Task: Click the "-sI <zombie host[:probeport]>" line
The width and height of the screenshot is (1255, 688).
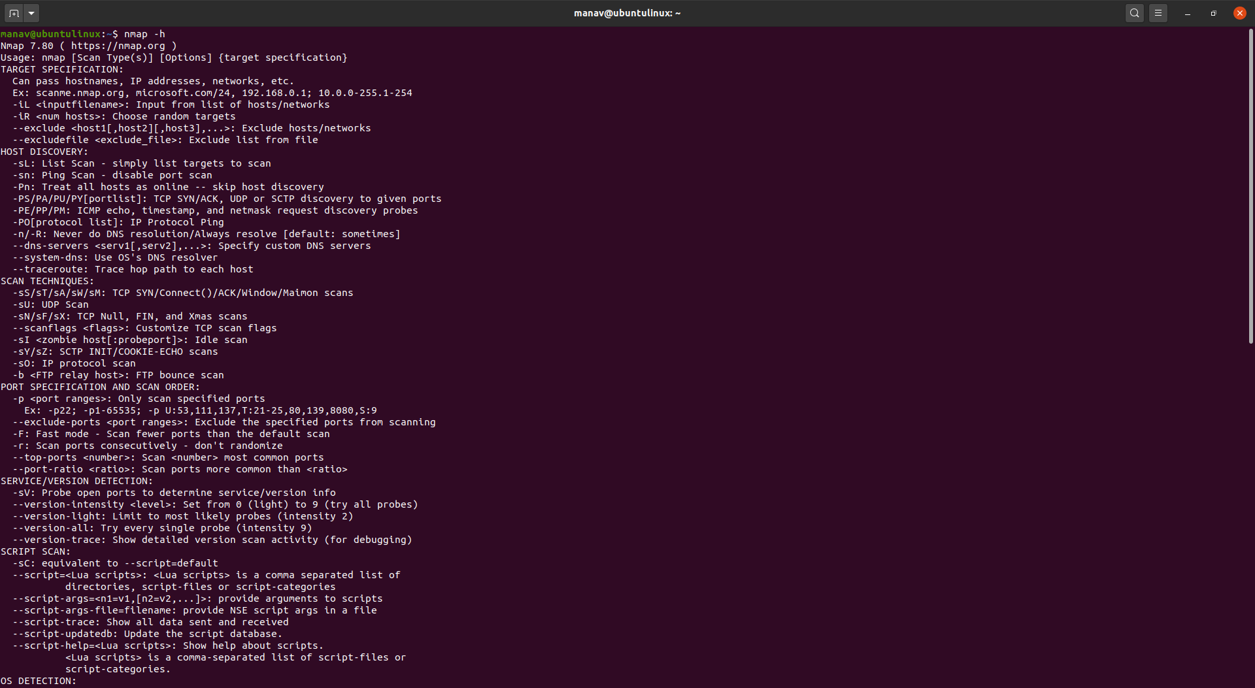Action: pyautogui.click(x=130, y=340)
